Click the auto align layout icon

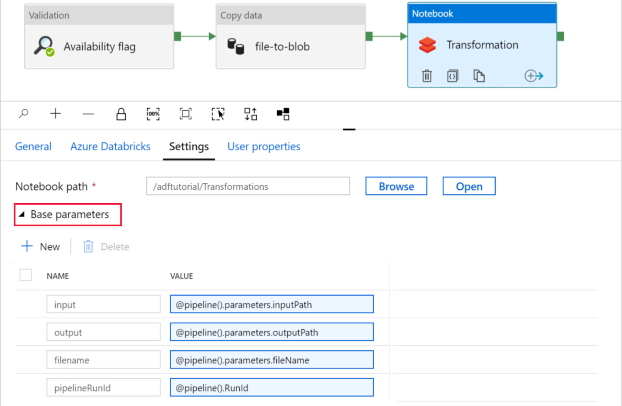250,114
